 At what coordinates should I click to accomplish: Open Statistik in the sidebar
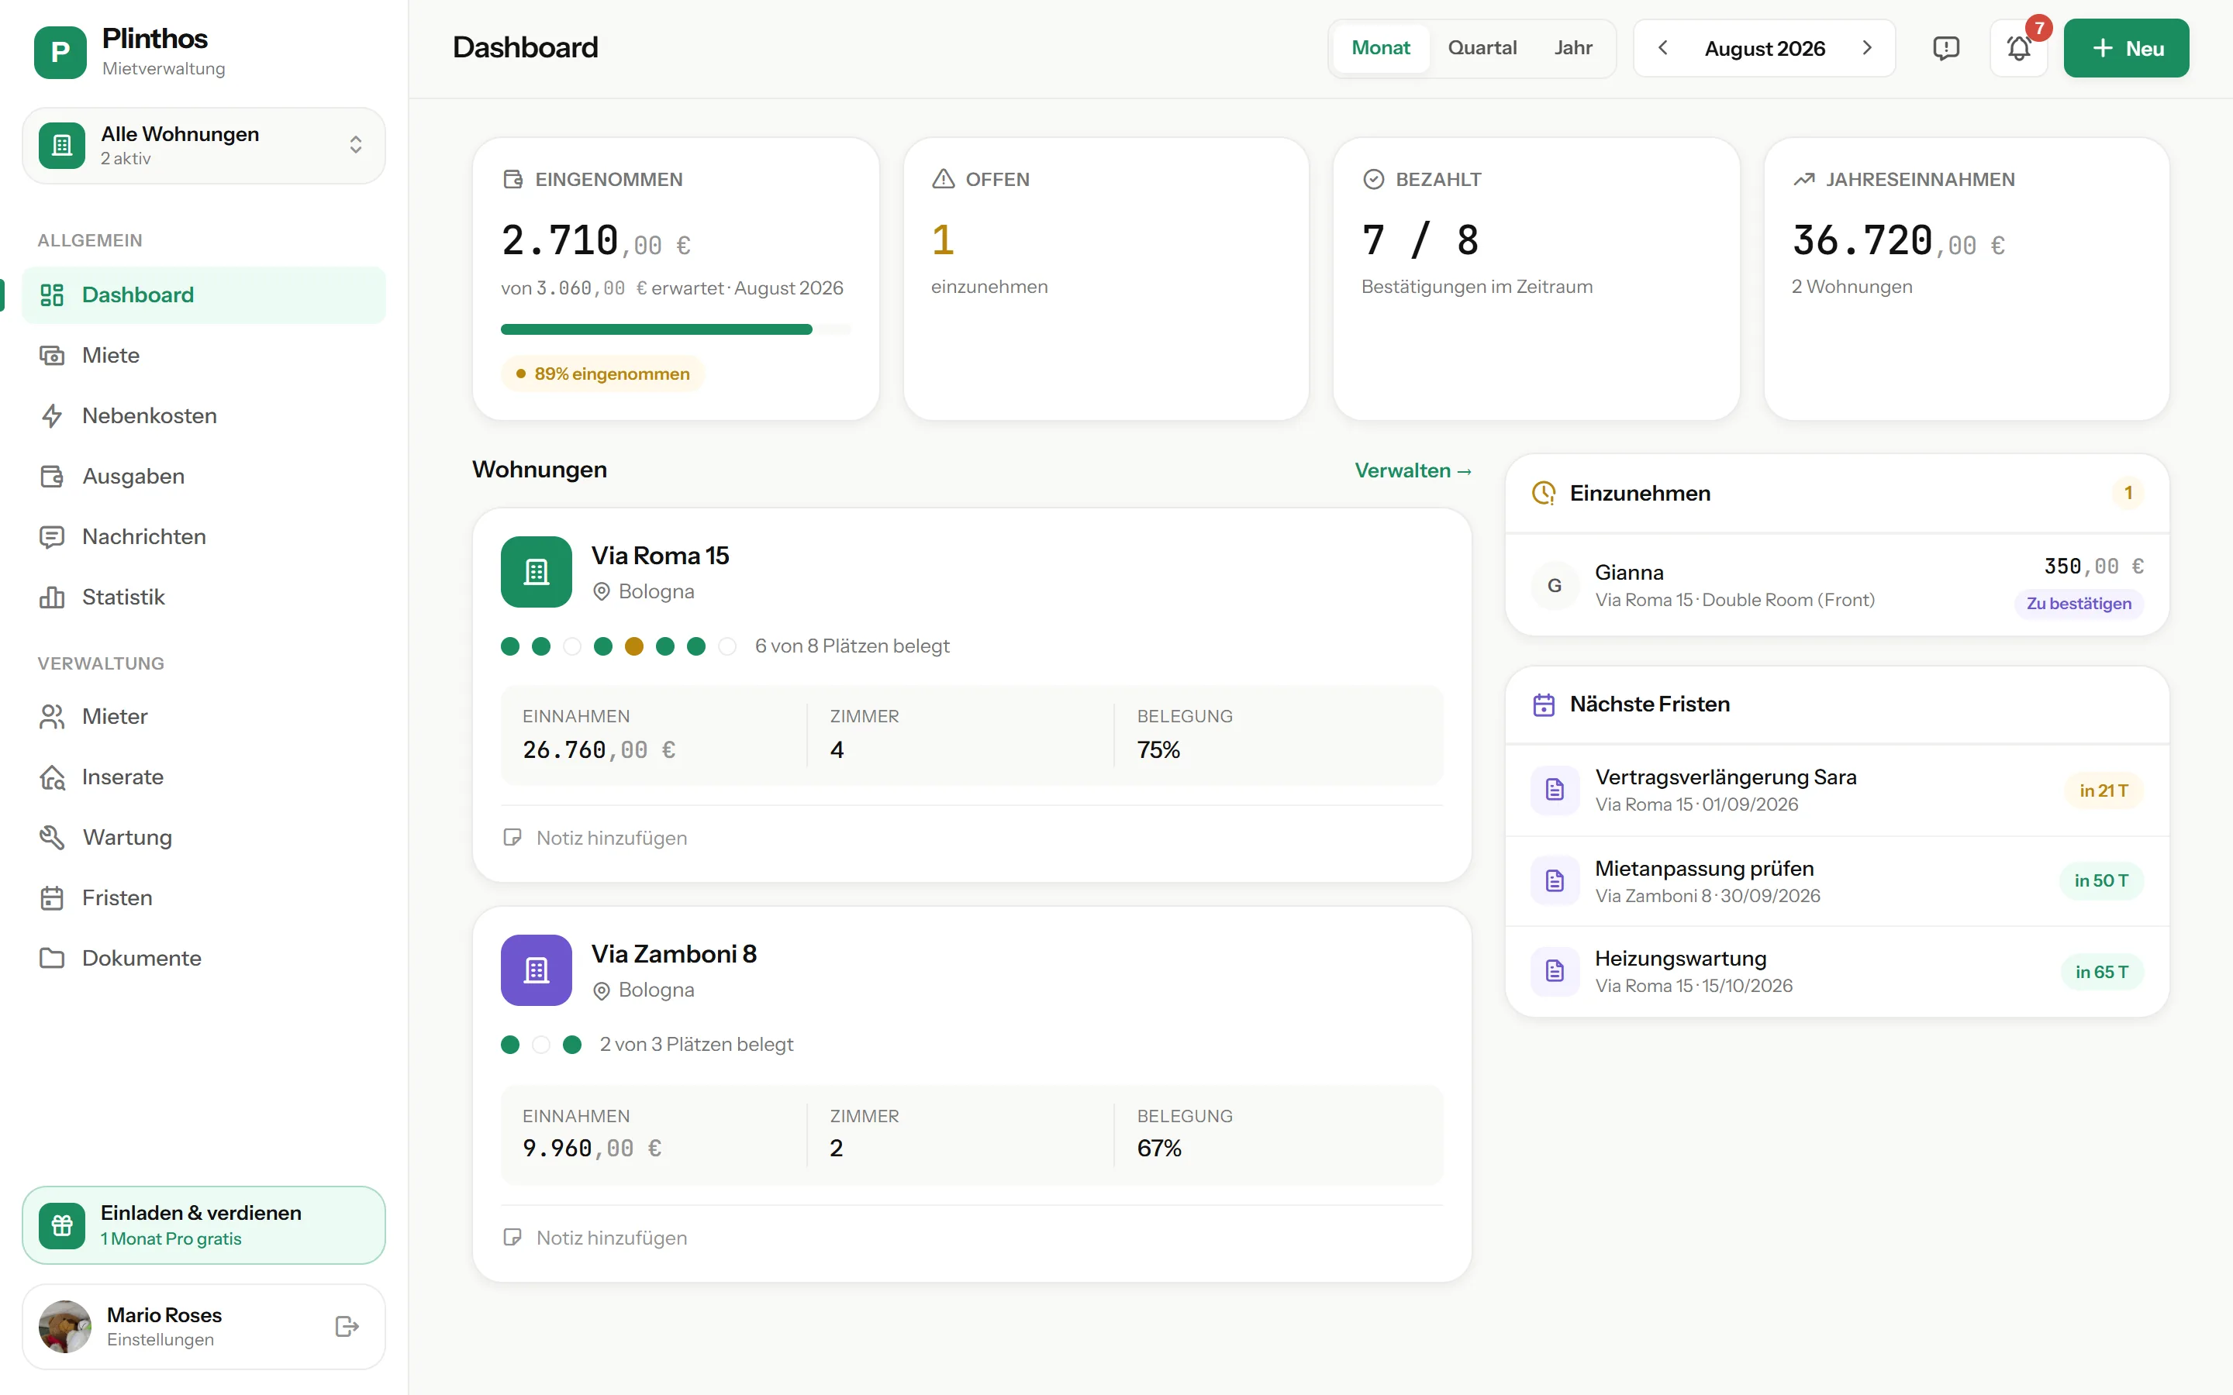tap(204, 597)
